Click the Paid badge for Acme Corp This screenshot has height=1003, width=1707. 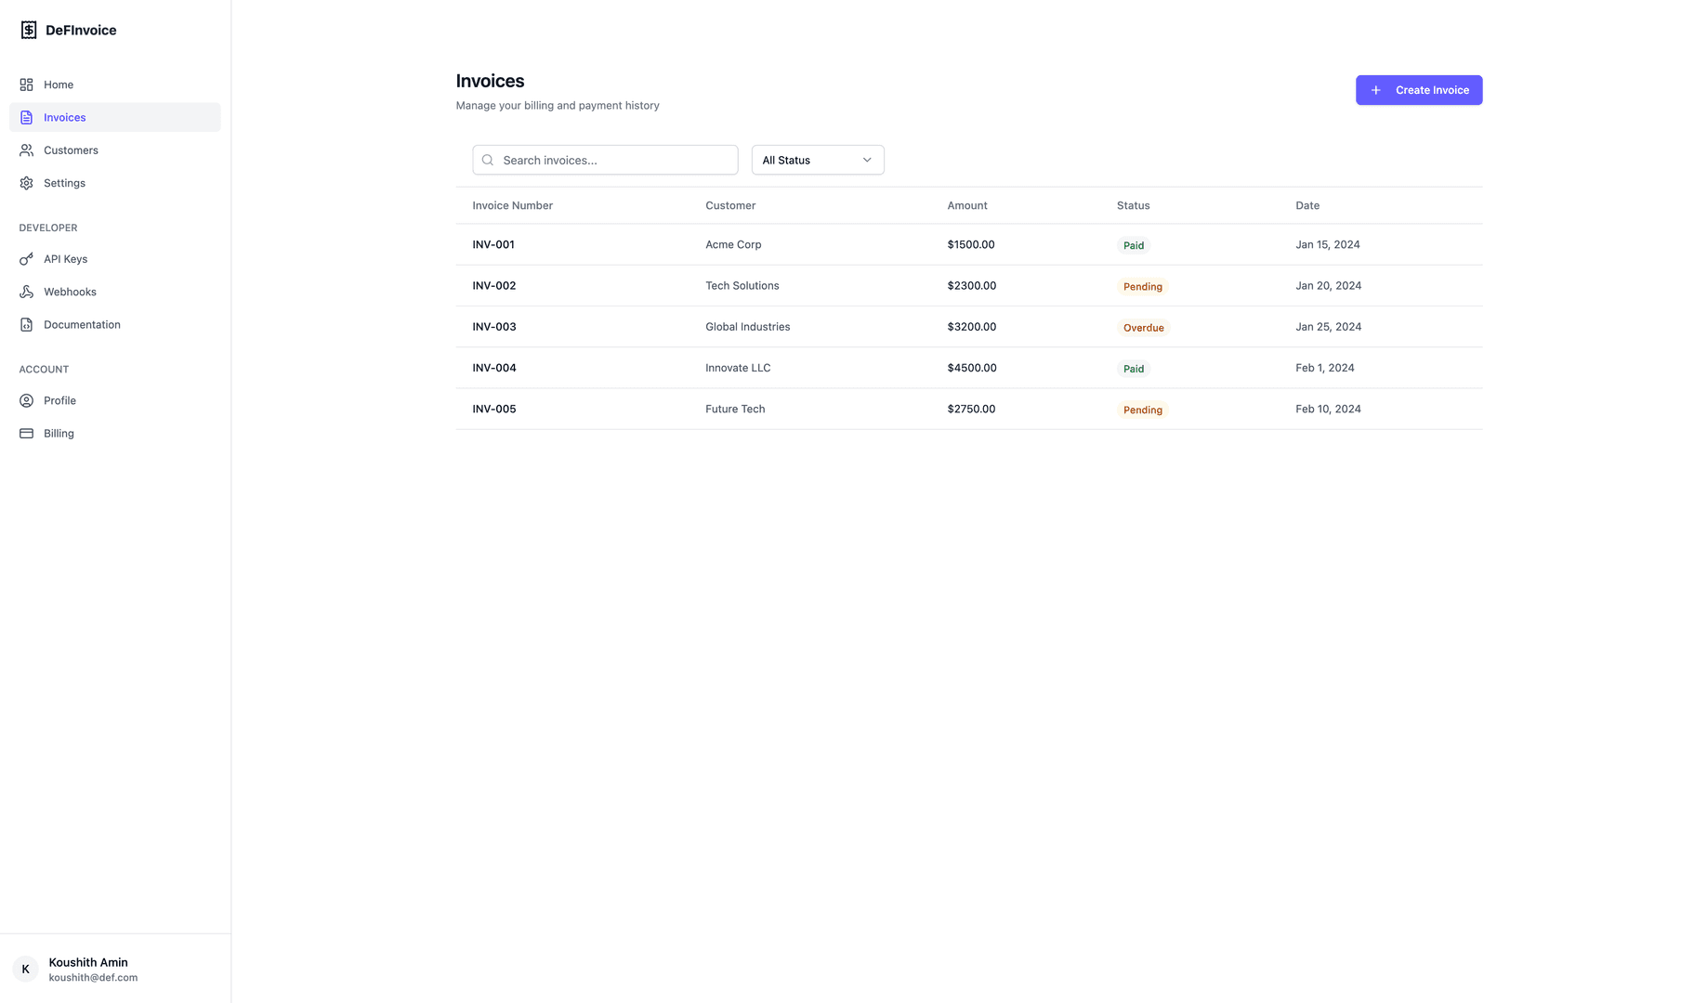pyautogui.click(x=1133, y=246)
